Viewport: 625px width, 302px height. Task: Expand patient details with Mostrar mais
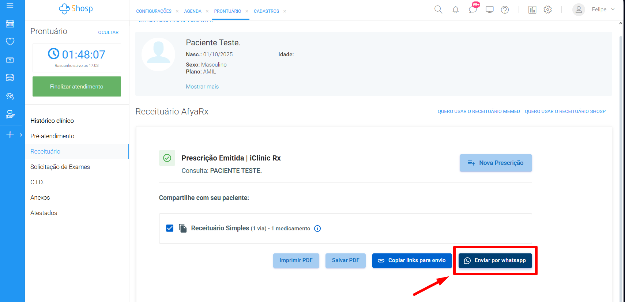pyautogui.click(x=202, y=87)
